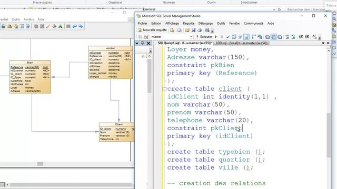This screenshot has height=189, width=337.
Task: Open the SQL editor toolbar overflow arrow
Action: point(320,38)
